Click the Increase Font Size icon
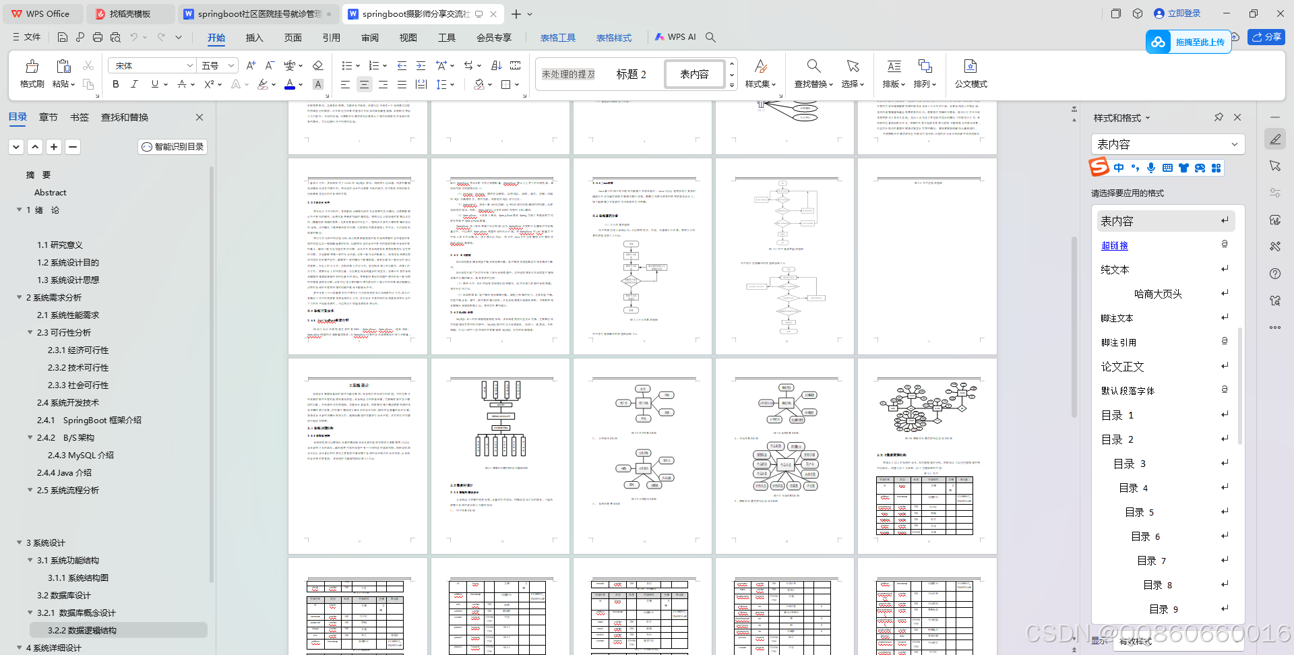The width and height of the screenshot is (1294, 655). (x=251, y=65)
